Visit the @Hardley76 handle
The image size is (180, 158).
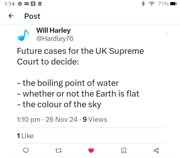(x=54, y=38)
